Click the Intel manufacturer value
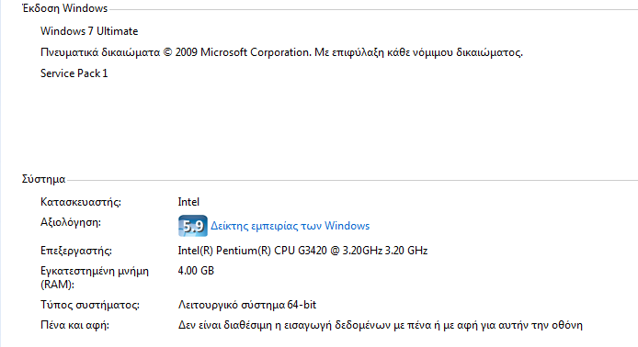The image size is (638, 347). click(188, 202)
